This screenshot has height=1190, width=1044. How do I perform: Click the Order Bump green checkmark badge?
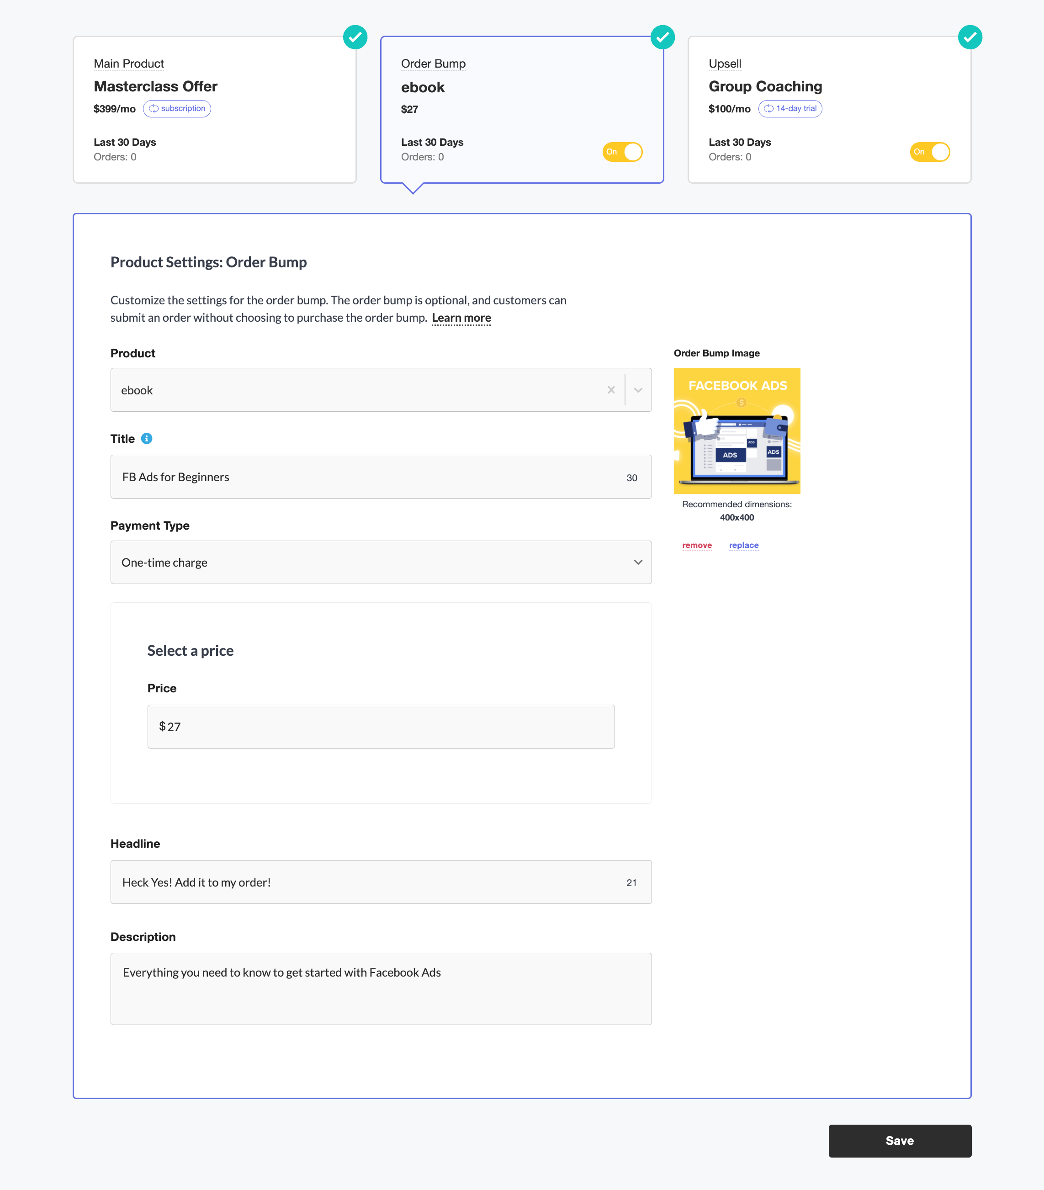click(662, 37)
